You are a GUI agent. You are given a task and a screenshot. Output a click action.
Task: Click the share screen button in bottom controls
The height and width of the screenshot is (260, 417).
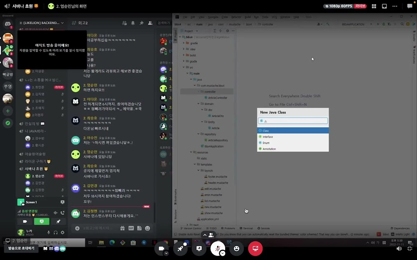point(199,249)
